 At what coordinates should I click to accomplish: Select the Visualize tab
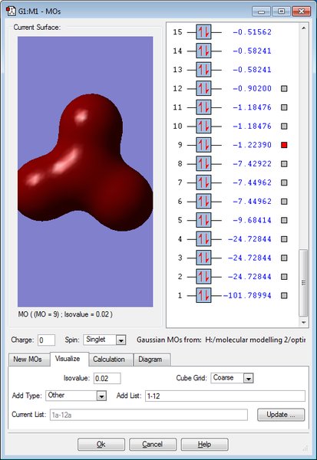[68, 359]
